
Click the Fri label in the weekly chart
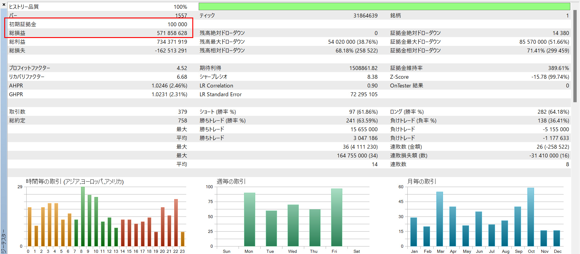coord(334,251)
